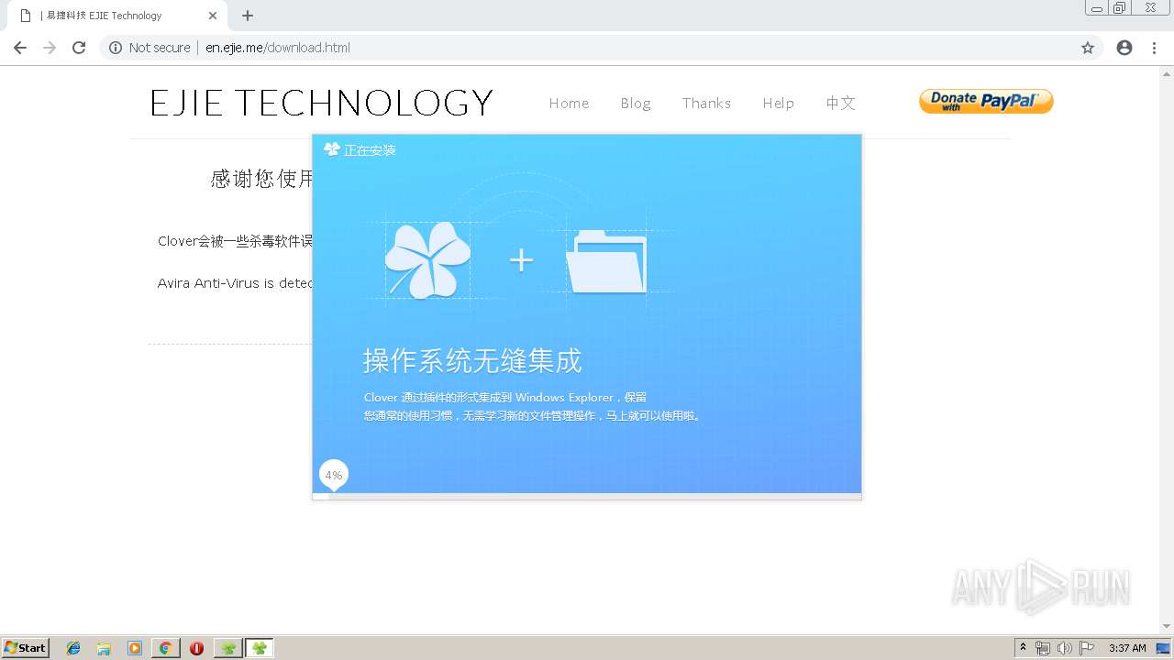Click the installer progress bar
This screenshot has width=1174, height=660.
tap(587, 497)
